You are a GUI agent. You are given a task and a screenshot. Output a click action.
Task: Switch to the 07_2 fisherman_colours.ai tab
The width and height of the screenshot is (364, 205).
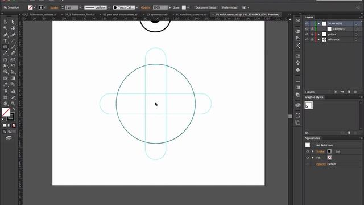(39, 14)
